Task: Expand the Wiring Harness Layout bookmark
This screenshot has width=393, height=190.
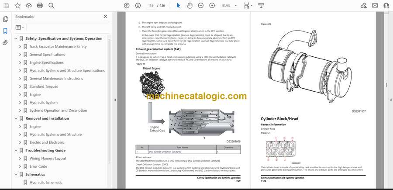Action: (x=20, y=159)
